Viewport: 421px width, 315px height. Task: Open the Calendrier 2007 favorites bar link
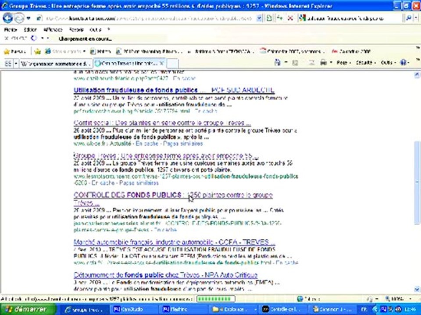click(293, 52)
